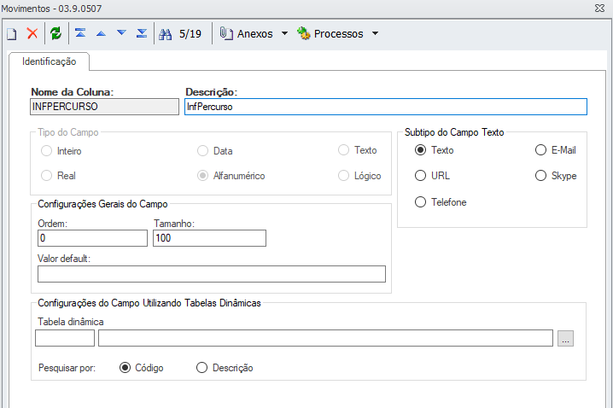Click the red X delete icon

[32, 33]
